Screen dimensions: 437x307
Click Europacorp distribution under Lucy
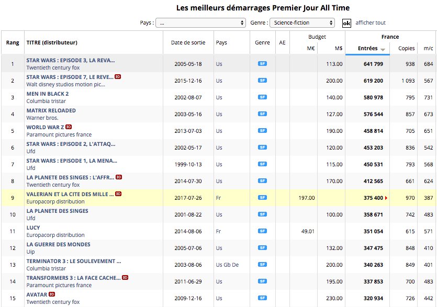tap(55, 235)
